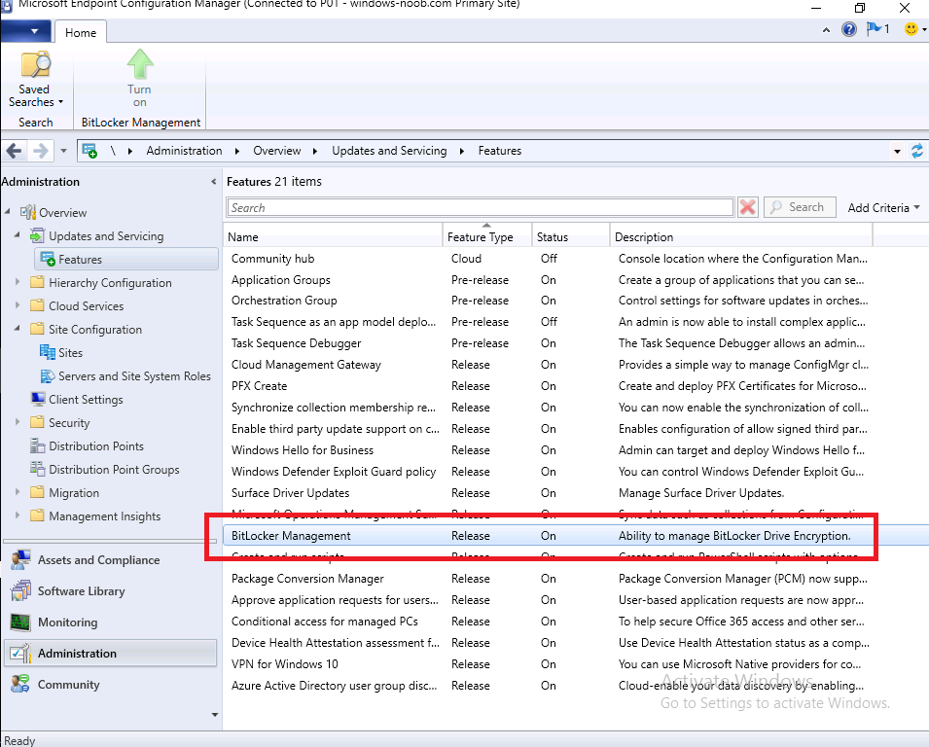Expand the Management Insights node

click(18, 516)
